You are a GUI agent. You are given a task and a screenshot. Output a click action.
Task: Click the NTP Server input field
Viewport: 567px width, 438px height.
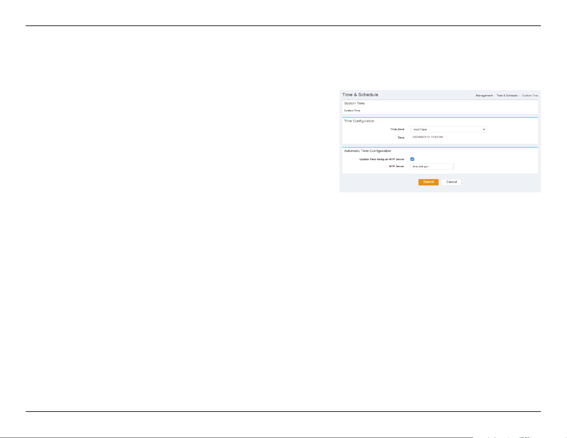432,167
